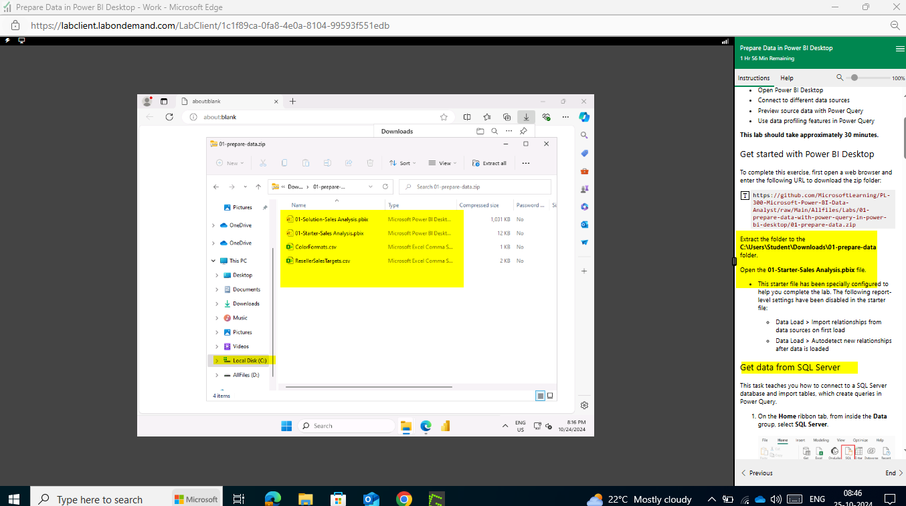This screenshot has height=506, width=906.
Task: Click Copilot icon in inner Edge sidebar
Action: 584,116
